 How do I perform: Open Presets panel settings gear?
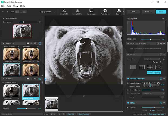35,43
